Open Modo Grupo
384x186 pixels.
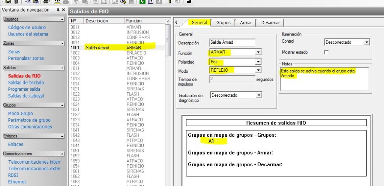pos(20,113)
